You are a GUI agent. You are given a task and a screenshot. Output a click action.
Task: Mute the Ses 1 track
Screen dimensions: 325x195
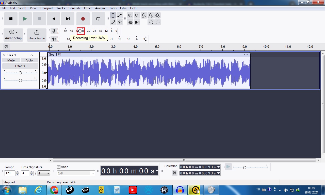point(11,60)
